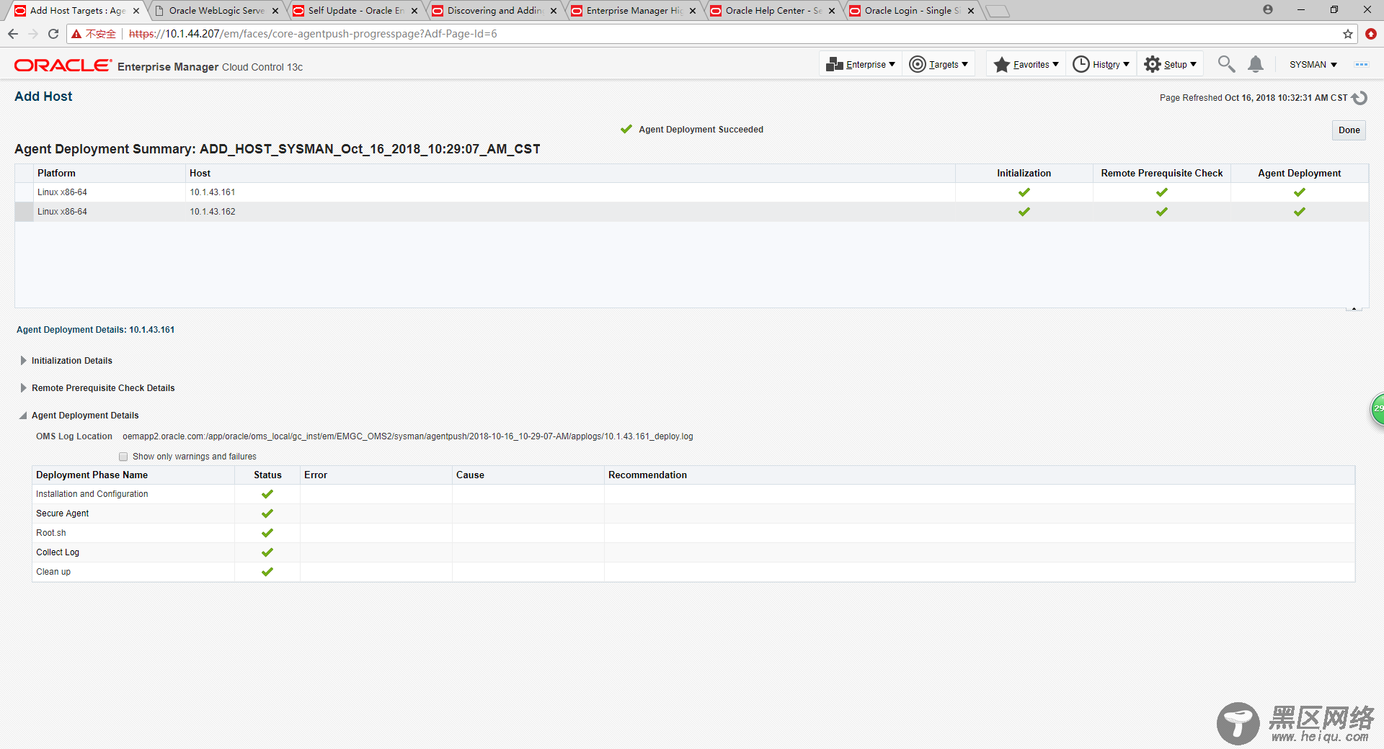The image size is (1384, 749).
Task: Click Secure Agent status checkmark
Action: click(267, 513)
